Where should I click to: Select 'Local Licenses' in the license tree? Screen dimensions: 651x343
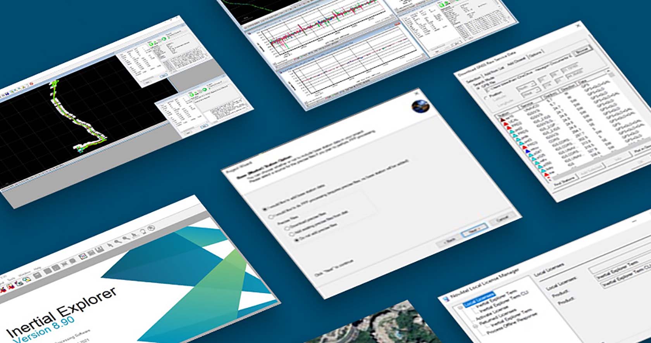(479, 300)
